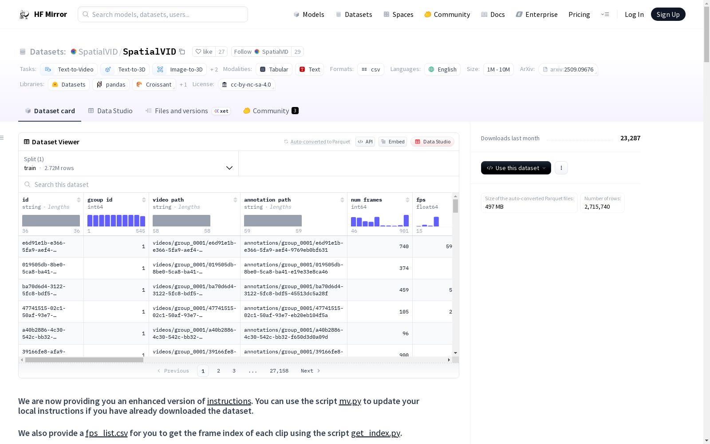This screenshot has width=710, height=444.
Task: Go to Community in top navigation
Action: [447, 14]
